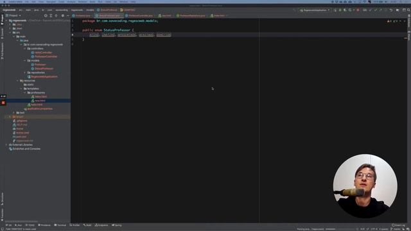411x231 pixels.
Task: Open the Event Log
Action: (398, 225)
